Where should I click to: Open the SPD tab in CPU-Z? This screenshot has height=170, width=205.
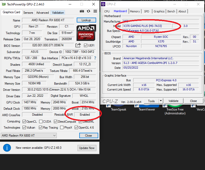[x=147, y=11]
